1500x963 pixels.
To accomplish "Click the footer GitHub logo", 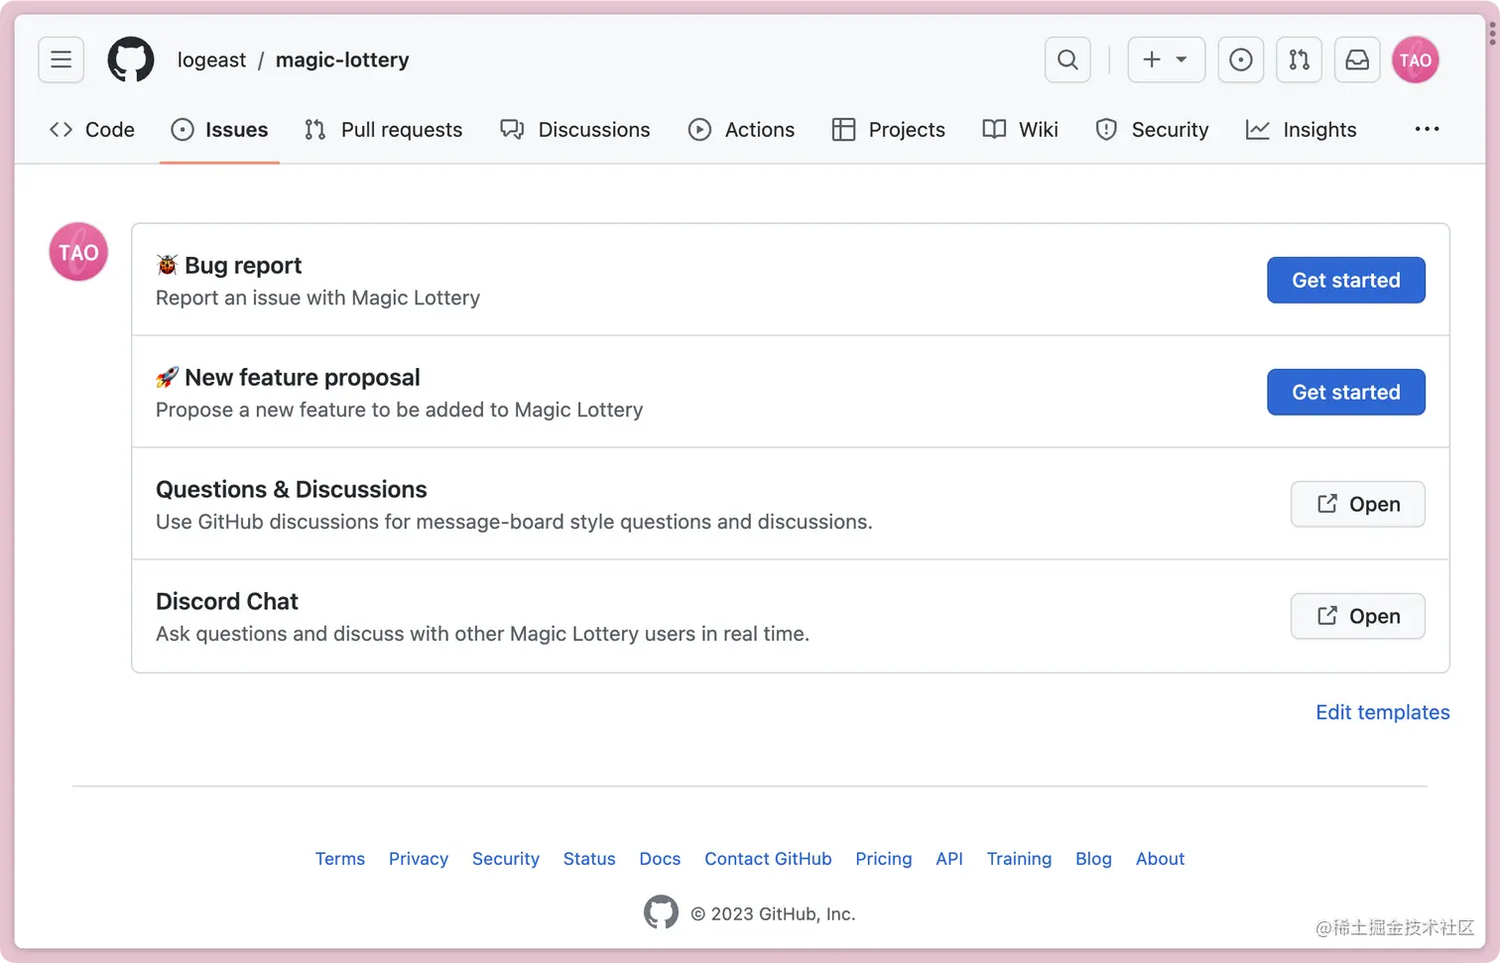I will click(x=661, y=912).
